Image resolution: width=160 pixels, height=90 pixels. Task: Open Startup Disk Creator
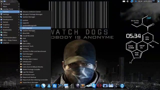tap(35, 59)
